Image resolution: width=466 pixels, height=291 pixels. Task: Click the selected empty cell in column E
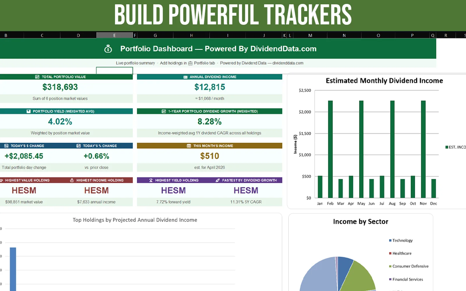click(x=114, y=70)
